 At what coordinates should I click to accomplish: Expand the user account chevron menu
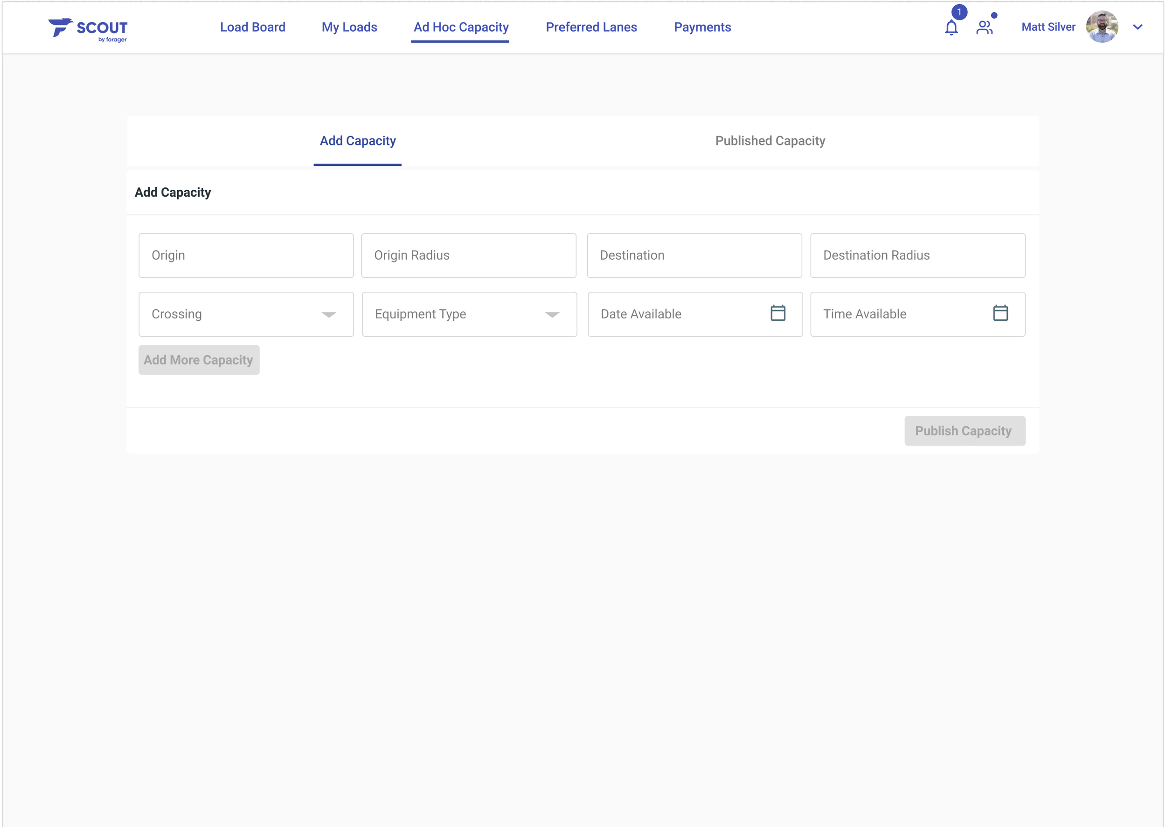(x=1138, y=28)
